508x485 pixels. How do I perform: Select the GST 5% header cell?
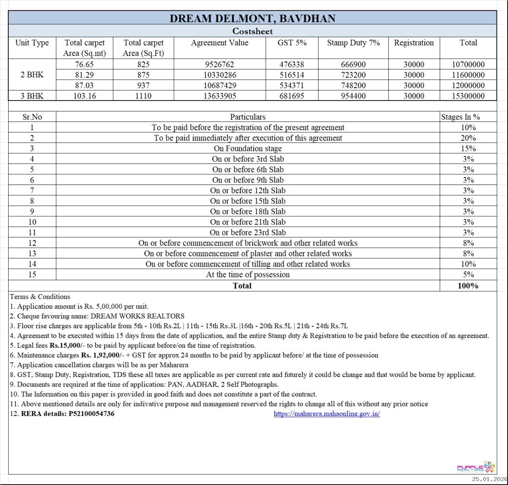[x=292, y=43]
